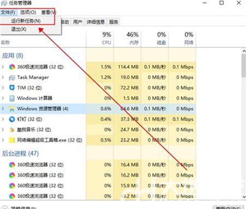Close the 任务管理器 window

239,3
